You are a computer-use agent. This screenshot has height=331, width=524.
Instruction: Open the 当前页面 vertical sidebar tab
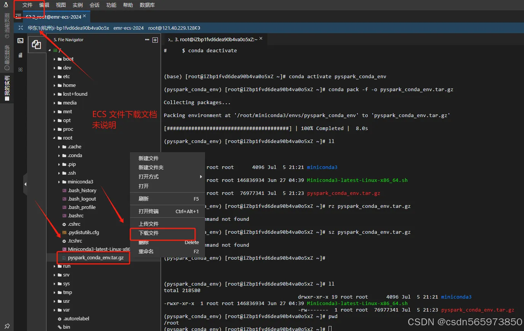point(7,26)
